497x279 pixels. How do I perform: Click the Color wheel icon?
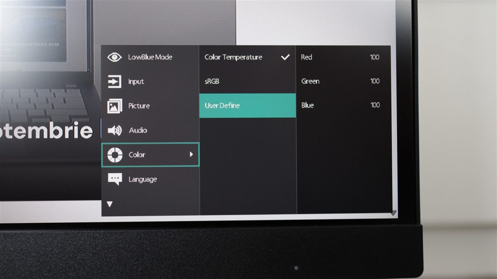tap(114, 155)
